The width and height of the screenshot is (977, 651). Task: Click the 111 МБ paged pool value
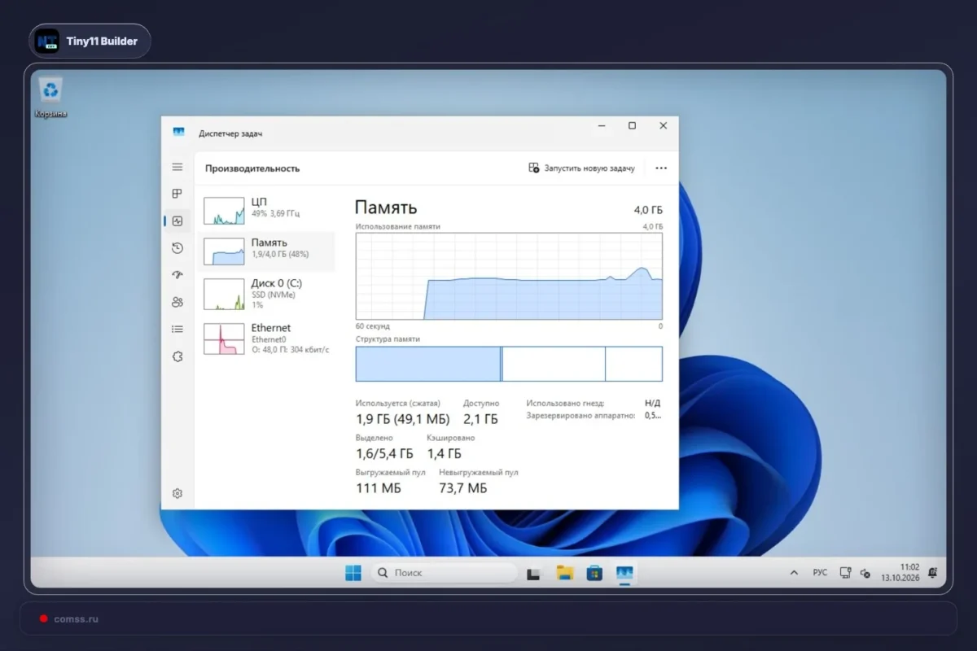[379, 488]
